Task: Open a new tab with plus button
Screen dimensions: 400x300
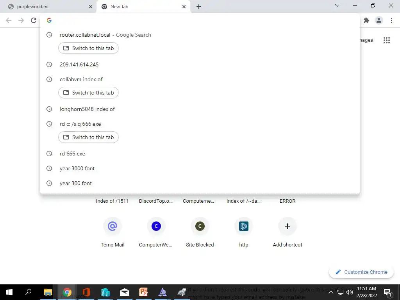Action: pos(199,7)
